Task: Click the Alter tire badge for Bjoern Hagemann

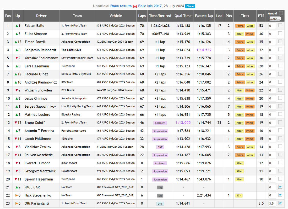Action: click(x=240, y=179)
